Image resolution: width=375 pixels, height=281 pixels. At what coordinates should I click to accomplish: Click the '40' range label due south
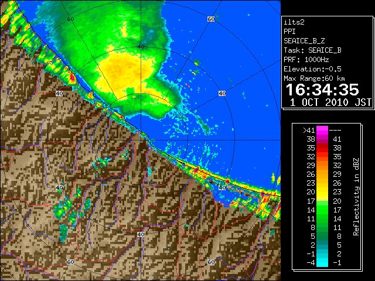click(x=141, y=234)
